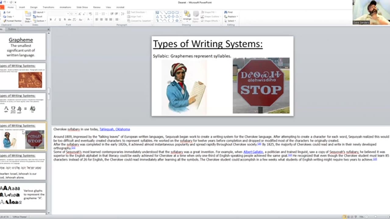Align text left

97,19
